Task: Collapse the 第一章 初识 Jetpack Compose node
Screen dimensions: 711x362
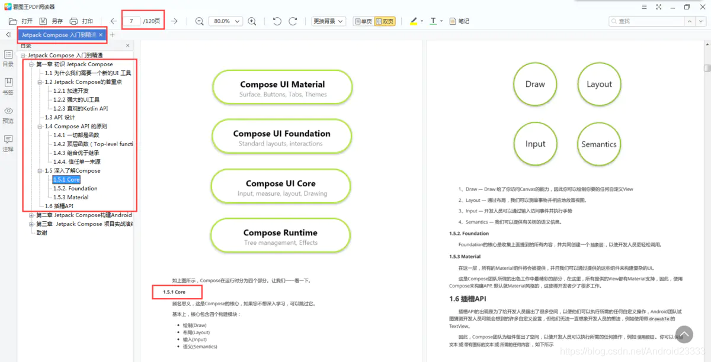Action: coord(31,64)
